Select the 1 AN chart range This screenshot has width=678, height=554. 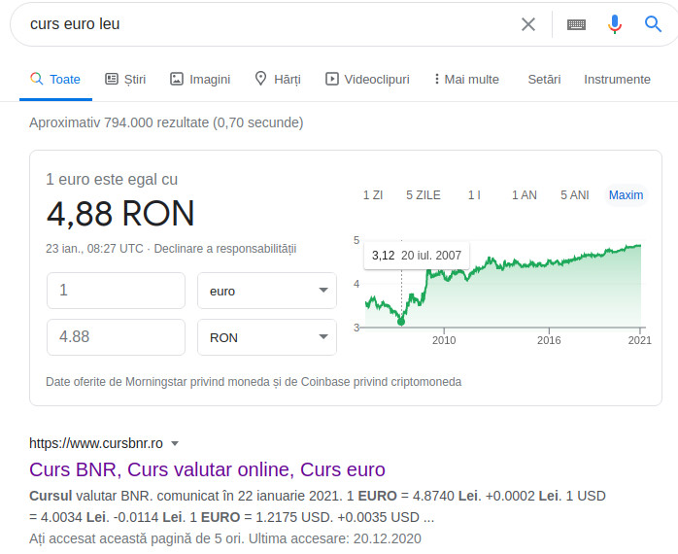point(525,195)
